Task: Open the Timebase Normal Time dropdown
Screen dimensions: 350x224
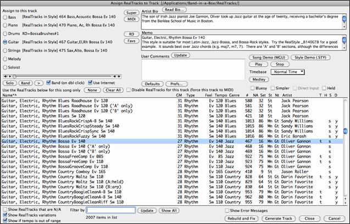Action: pyautogui.click(x=287, y=72)
